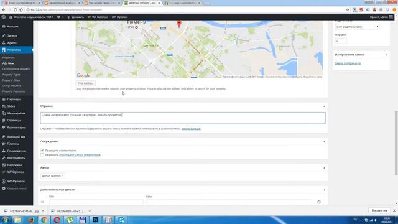Collapse the Изображение записи panel
The height and width of the screenshot is (224, 398).
tap(386, 55)
